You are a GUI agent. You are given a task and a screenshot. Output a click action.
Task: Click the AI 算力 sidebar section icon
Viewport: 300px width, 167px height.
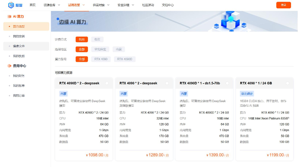[x=9, y=16]
